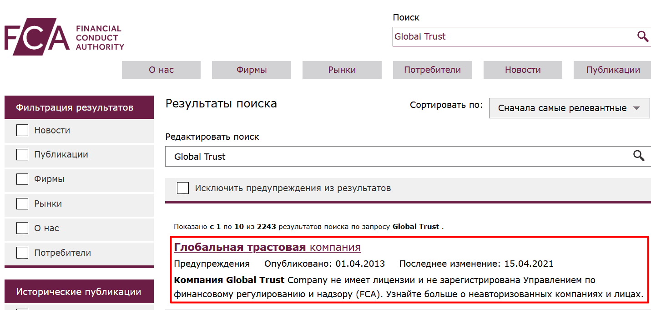Image resolution: width=651 pixels, height=310 pixels.
Task: Switch to the Новости navigation tab
Action: click(x=522, y=70)
